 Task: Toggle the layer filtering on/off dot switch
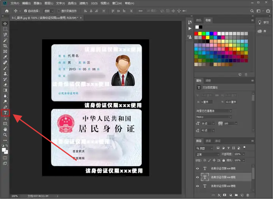tap(244, 147)
